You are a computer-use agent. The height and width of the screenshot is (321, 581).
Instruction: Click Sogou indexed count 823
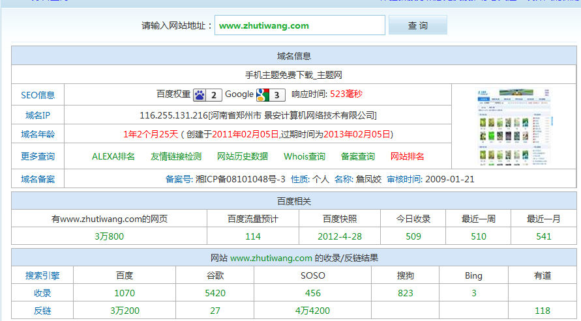406,293
